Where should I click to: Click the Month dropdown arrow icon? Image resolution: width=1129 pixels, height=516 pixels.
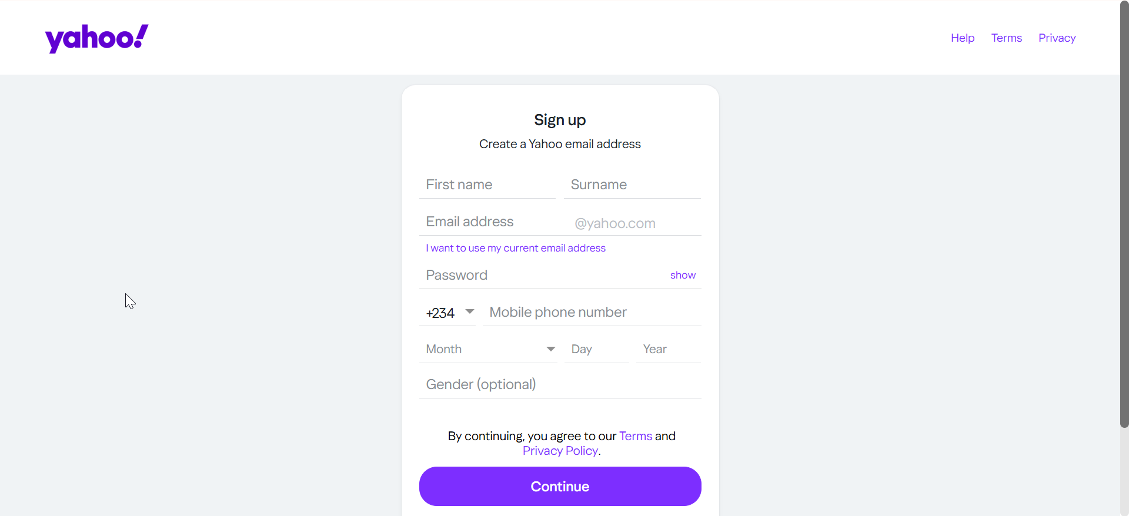coord(551,349)
